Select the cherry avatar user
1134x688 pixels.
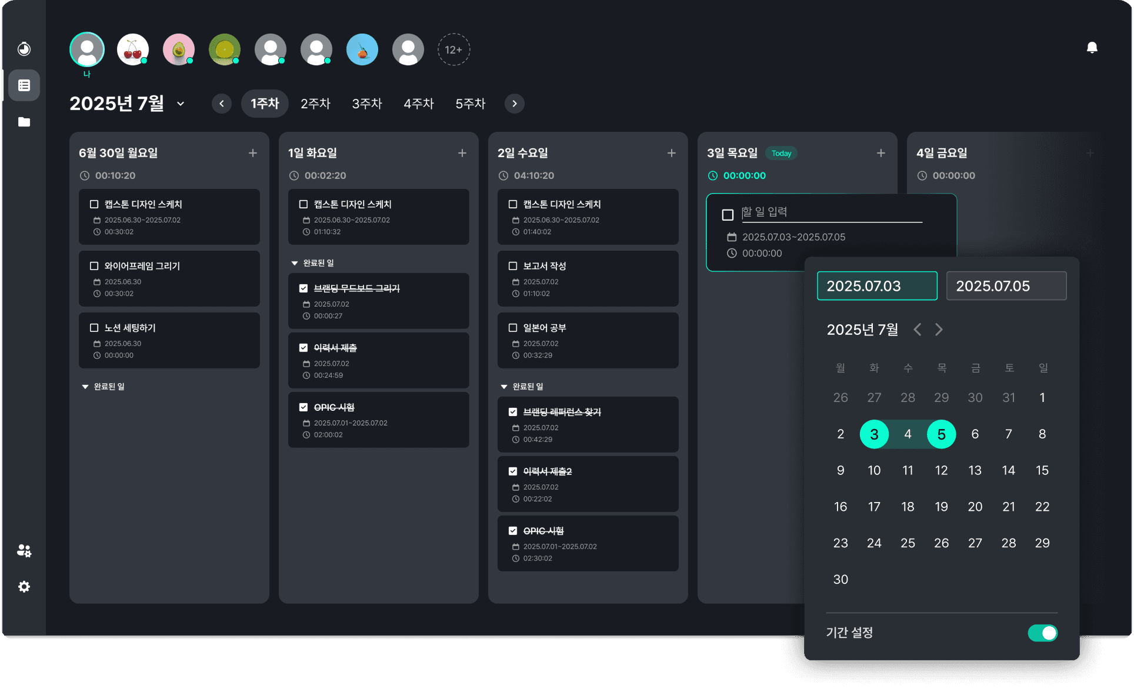(x=133, y=49)
